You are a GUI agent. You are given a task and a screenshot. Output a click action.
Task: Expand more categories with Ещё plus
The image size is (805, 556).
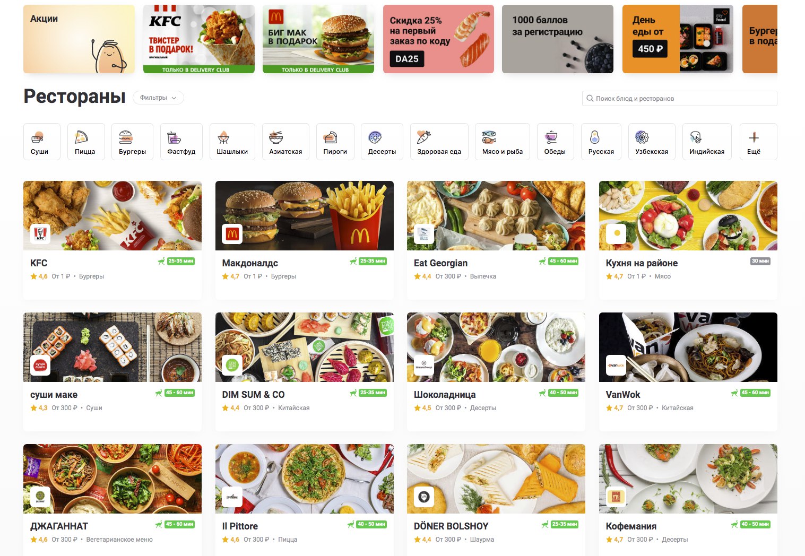(x=754, y=142)
